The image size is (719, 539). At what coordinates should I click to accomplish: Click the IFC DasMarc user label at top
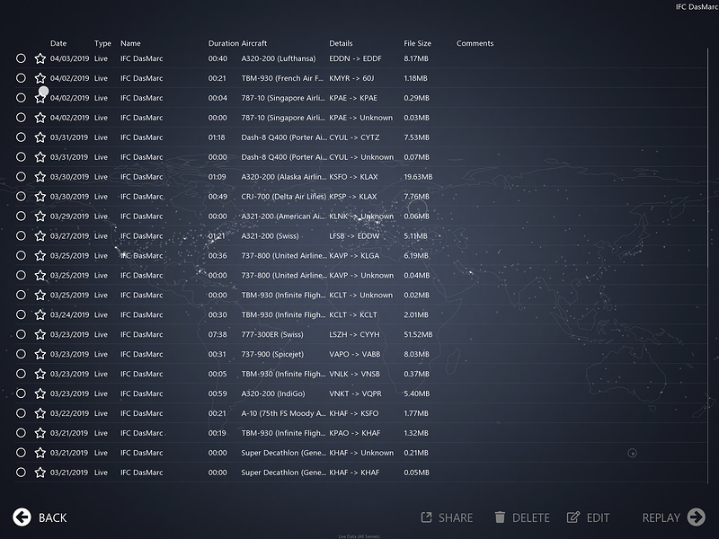tap(697, 7)
